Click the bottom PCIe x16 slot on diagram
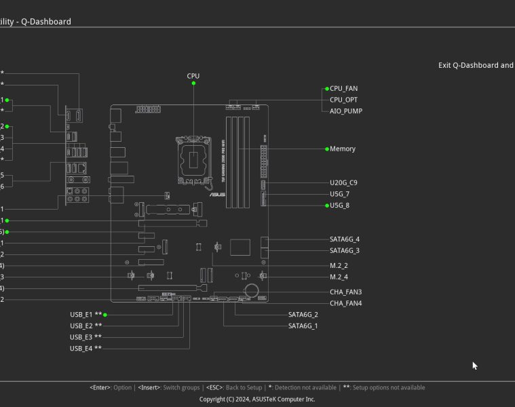Screen dimensions: 515x407 pos(173,288)
